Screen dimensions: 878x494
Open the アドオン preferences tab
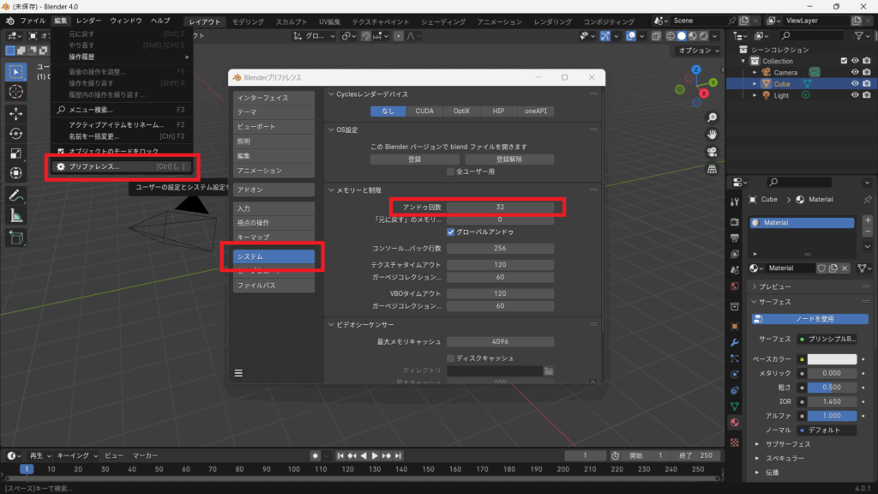click(274, 190)
